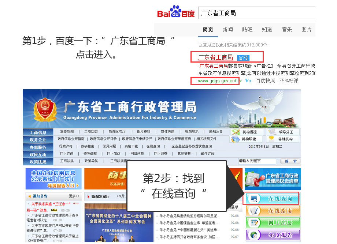This screenshot has width=337, height=244.
Task: Open the 在线查询 icon button
Action: tap(271, 199)
